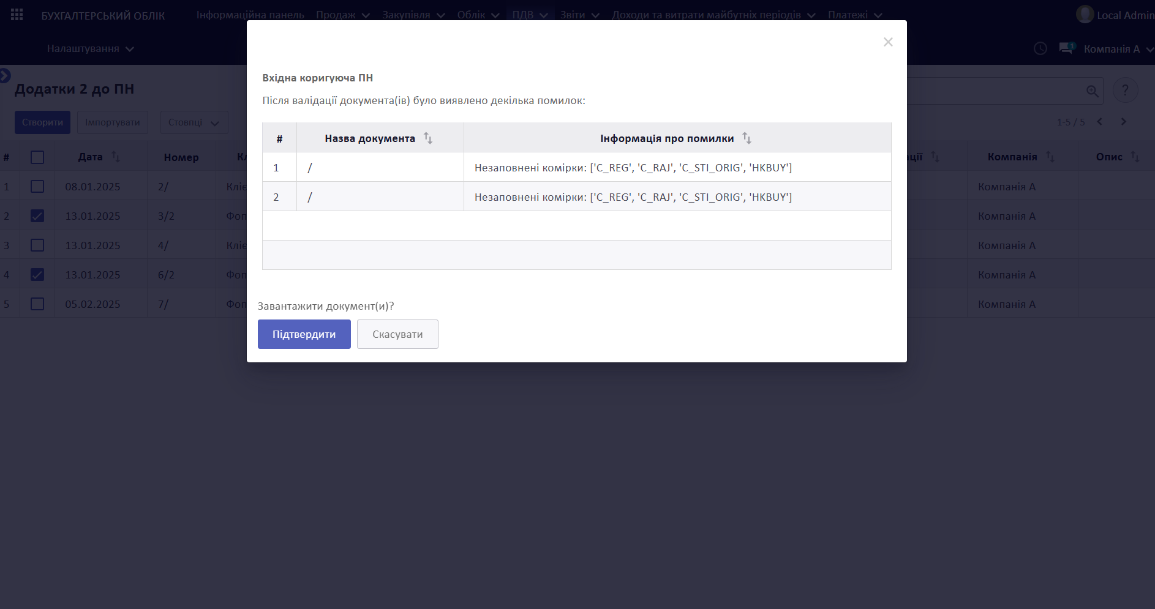Image resolution: width=1155 pixels, height=609 pixels.
Task: Click the Створити button
Action: [x=42, y=122]
